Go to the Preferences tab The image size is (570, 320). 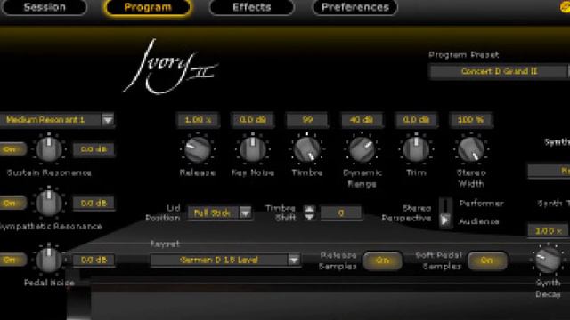[355, 7]
